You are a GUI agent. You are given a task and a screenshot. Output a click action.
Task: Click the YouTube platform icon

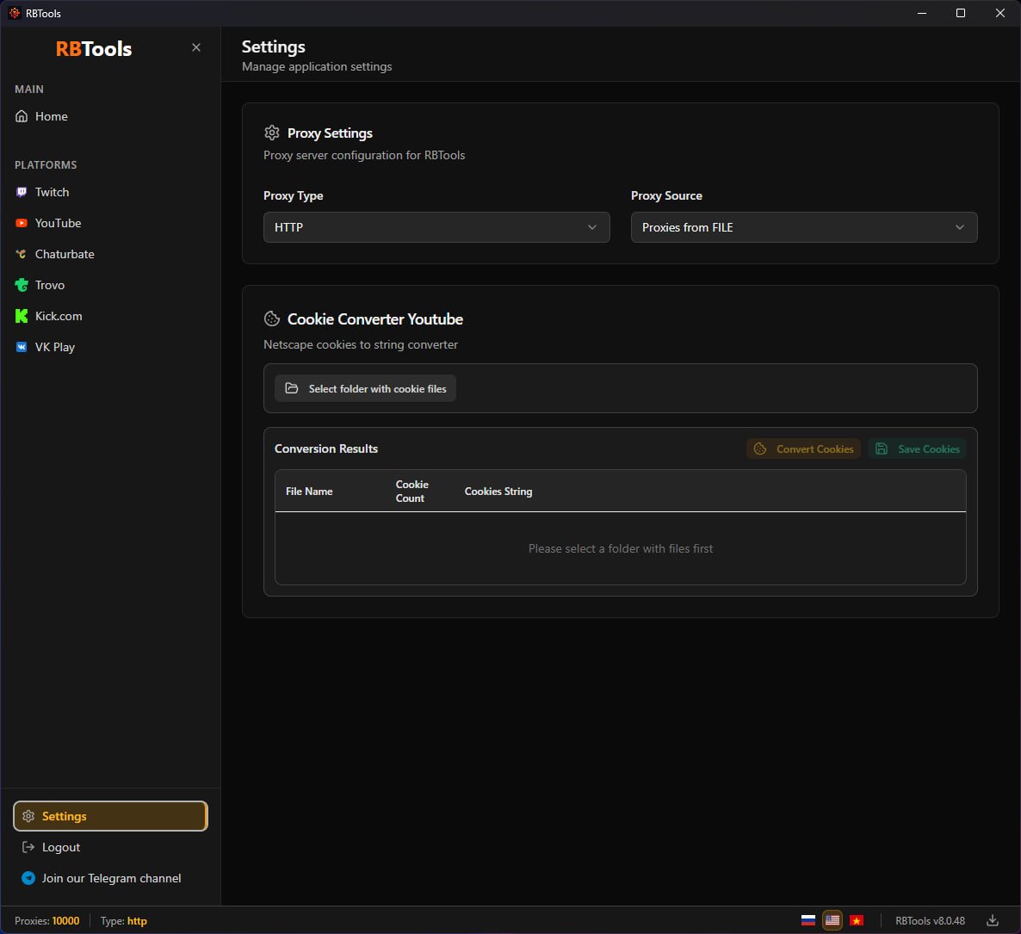pos(22,223)
